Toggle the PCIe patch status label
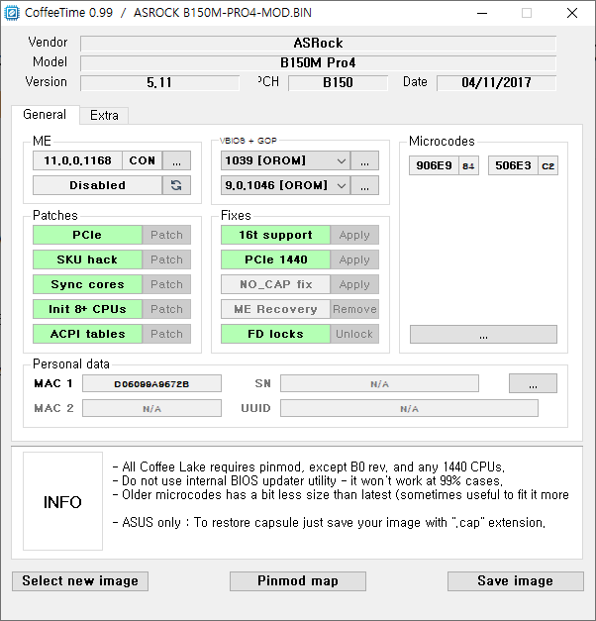 87,235
